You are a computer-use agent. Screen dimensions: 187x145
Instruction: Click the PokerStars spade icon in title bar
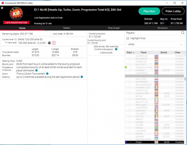(x=3, y=3)
